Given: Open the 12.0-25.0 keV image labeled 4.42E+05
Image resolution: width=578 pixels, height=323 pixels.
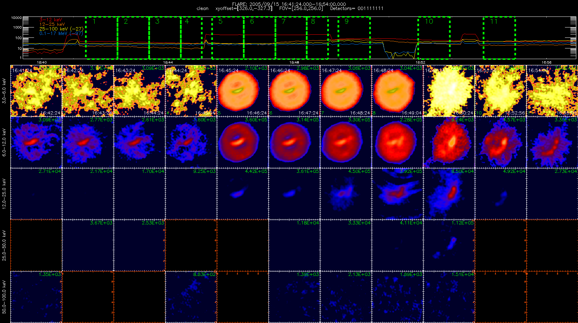Looking at the screenshot, I should (x=243, y=194).
